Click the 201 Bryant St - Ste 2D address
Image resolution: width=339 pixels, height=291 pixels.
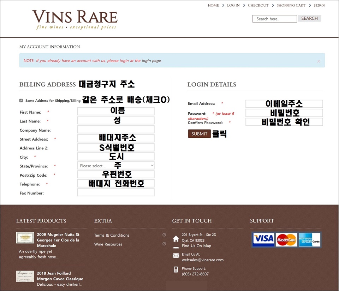coord(199,234)
